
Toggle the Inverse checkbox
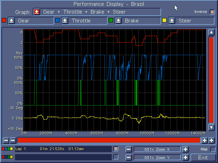212,12
